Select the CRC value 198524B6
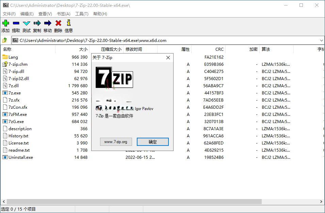This screenshot has height=213, width=325. point(214,157)
